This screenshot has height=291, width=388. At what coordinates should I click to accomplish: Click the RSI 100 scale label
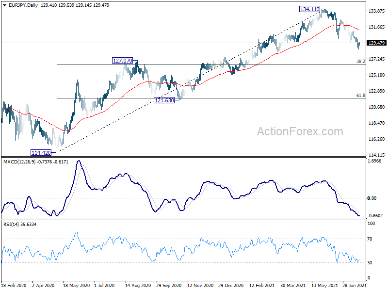pyautogui.click(x=371, y=224)
